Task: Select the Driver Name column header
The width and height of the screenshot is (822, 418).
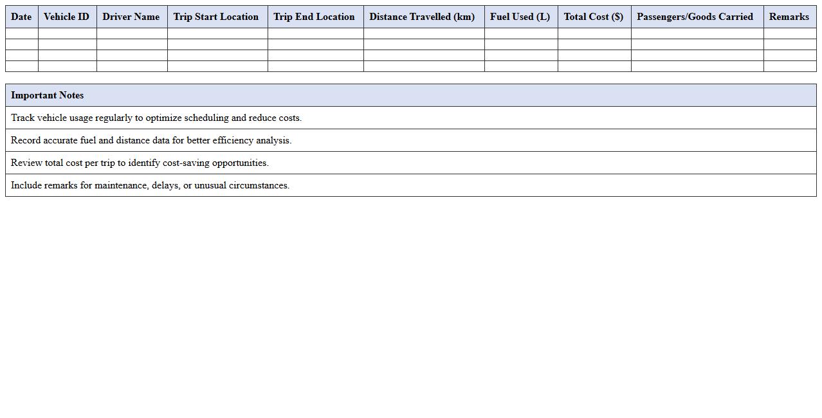Action: pyautogui.click(x=131, y=17)
